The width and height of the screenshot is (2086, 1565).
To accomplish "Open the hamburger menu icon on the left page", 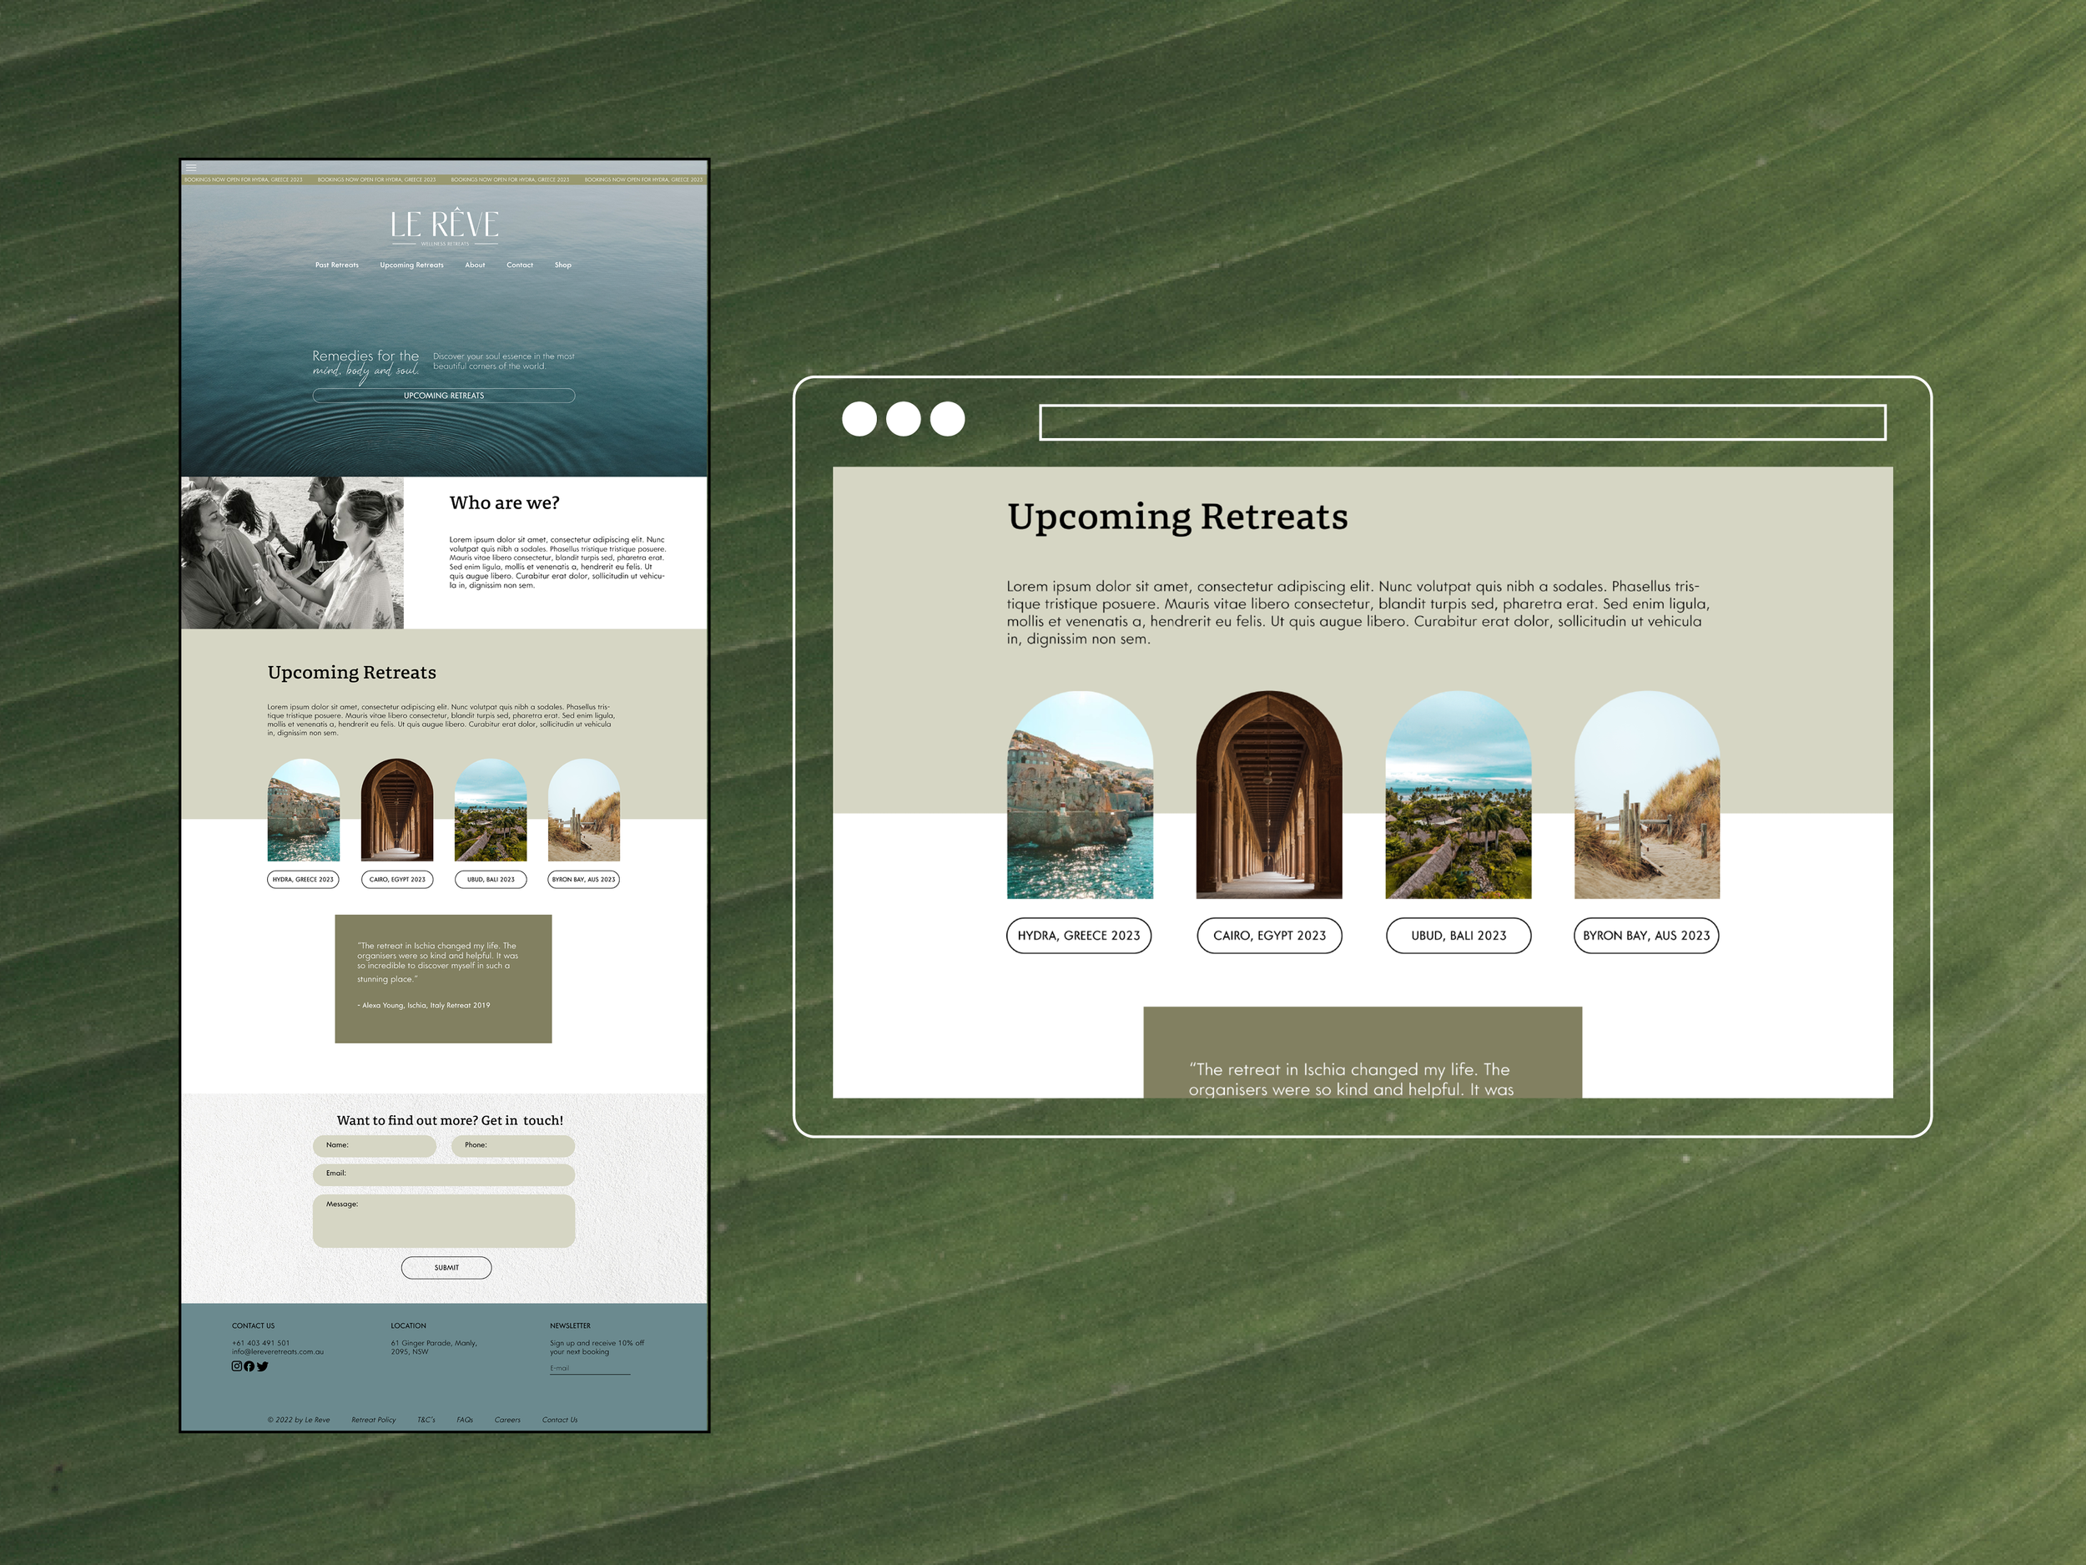I will click(191, 167).
